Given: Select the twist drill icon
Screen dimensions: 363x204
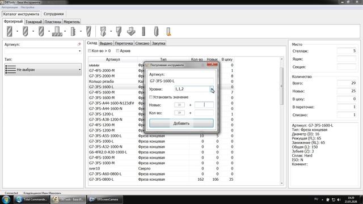Looking at the screenshot, I should click(x=103, y=31).
